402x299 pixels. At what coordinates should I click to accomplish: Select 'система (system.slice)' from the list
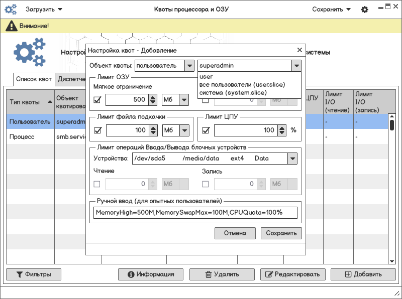point(225,92)
